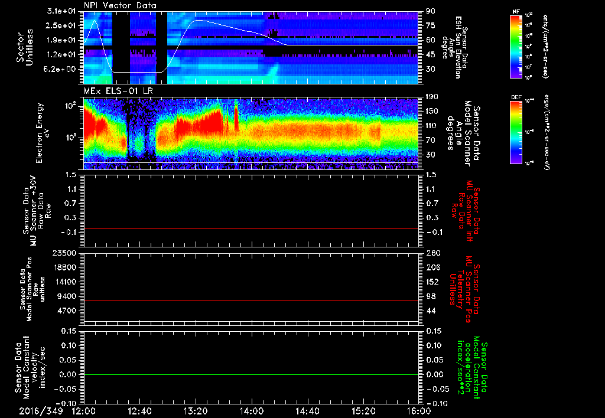
Task: Click the 15:20 time axis label
Action: [x=363, y=411]
